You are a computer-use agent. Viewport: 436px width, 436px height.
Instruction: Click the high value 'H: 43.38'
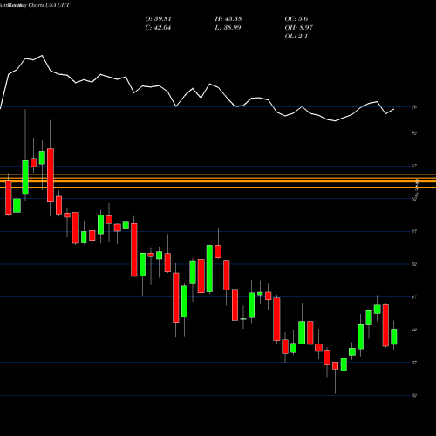tap(228, 19)
